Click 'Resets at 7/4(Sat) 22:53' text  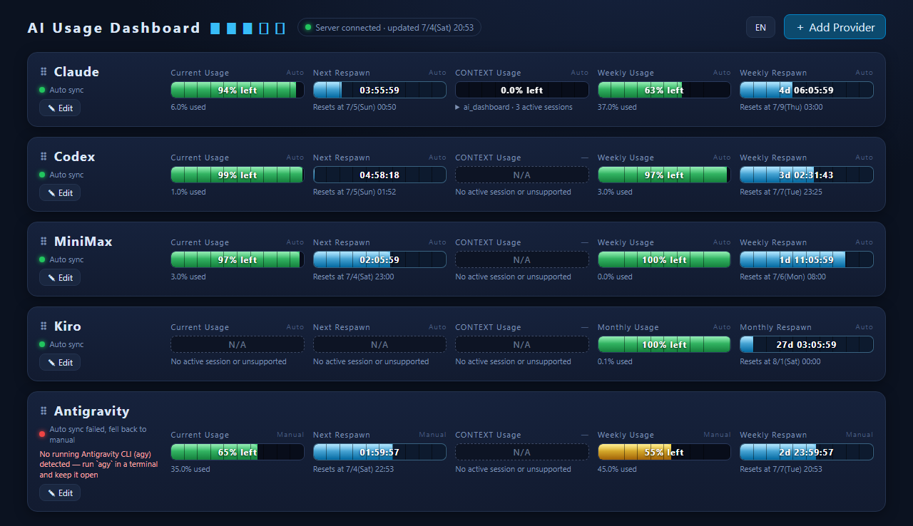(x=354, y=469)
